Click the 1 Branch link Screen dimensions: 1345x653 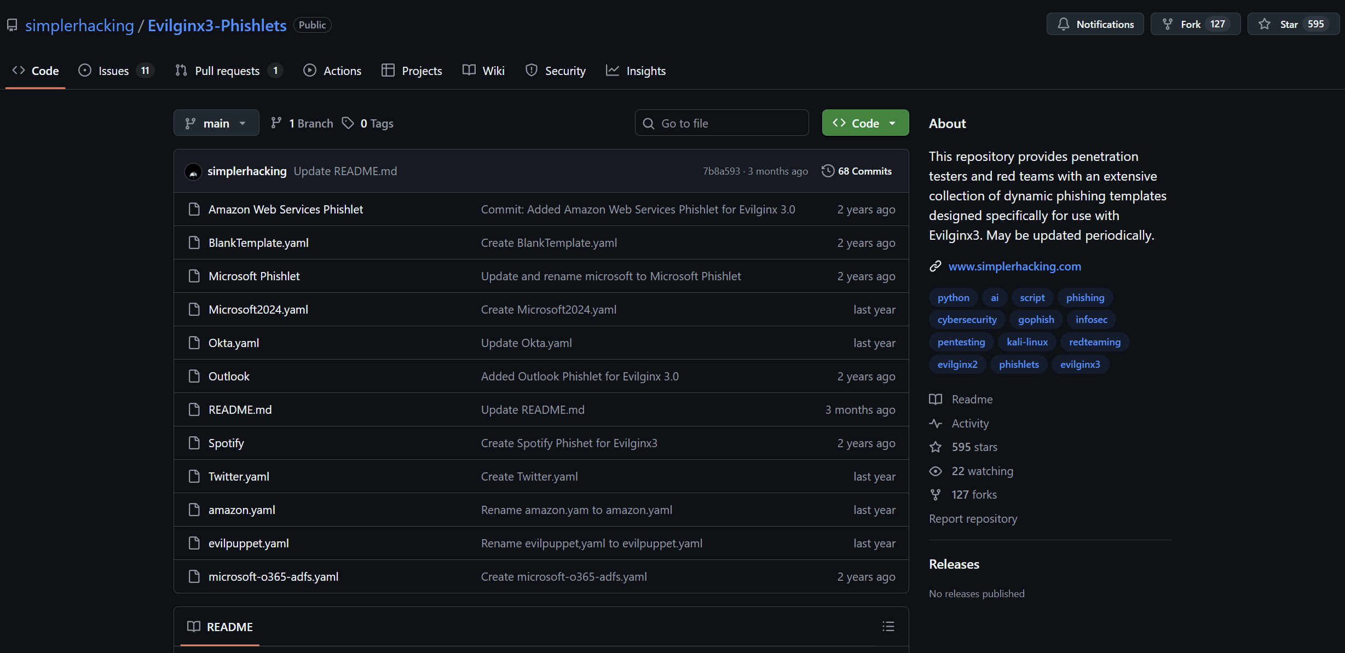click(x=302, y=123)
